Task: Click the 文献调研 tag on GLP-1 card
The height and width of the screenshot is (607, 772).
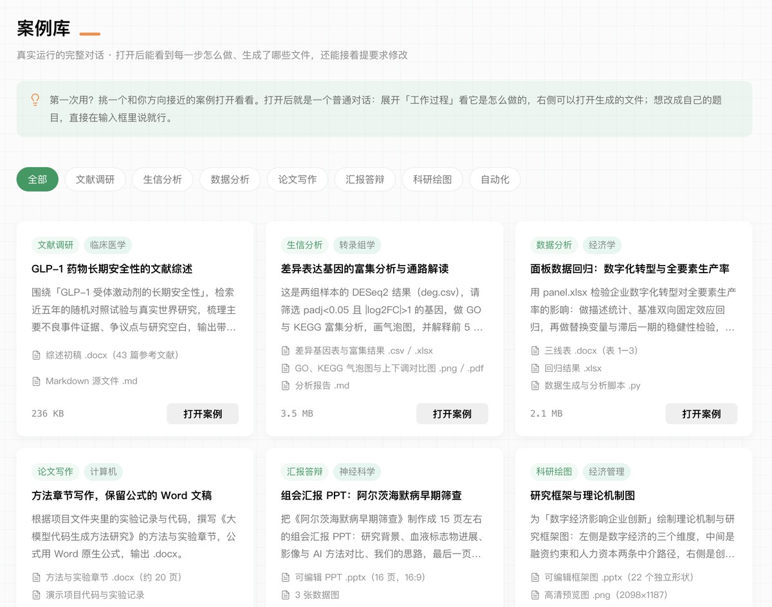Action: point(55,245)
